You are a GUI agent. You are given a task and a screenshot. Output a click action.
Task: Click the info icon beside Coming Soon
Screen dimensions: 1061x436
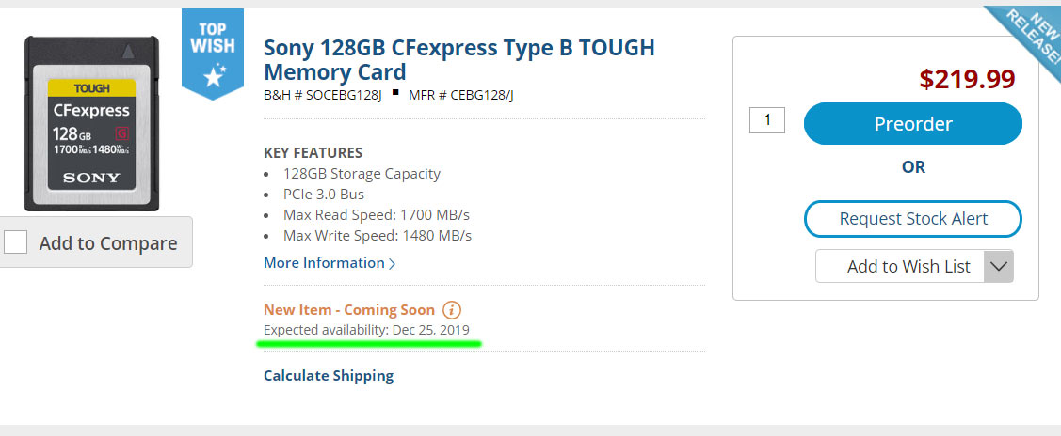[x=452, y=309]
